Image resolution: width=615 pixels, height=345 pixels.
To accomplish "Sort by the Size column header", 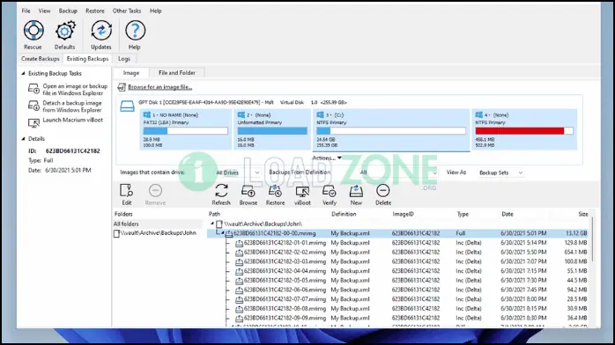I will 582,214.
